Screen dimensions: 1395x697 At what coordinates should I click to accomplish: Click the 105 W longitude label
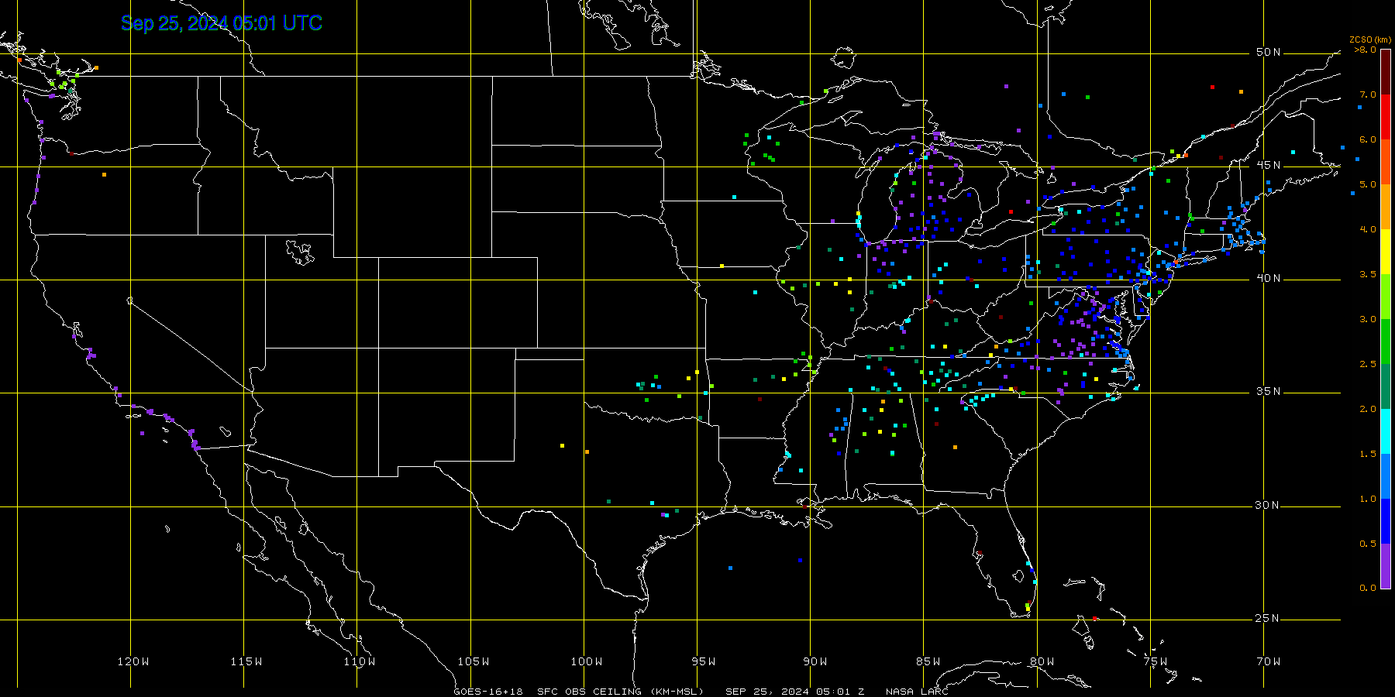click(x=473, y=661)
